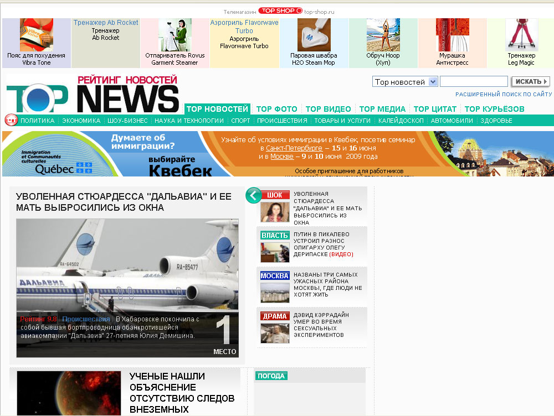Open the СПОРТ category
Image resolution: width=554 pixels, height=416 pixels.
click(x=240, y=121)
